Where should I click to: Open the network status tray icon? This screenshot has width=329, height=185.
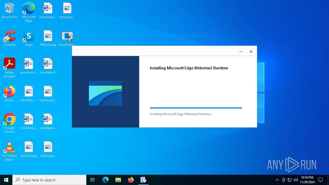[x=290, y=180]
